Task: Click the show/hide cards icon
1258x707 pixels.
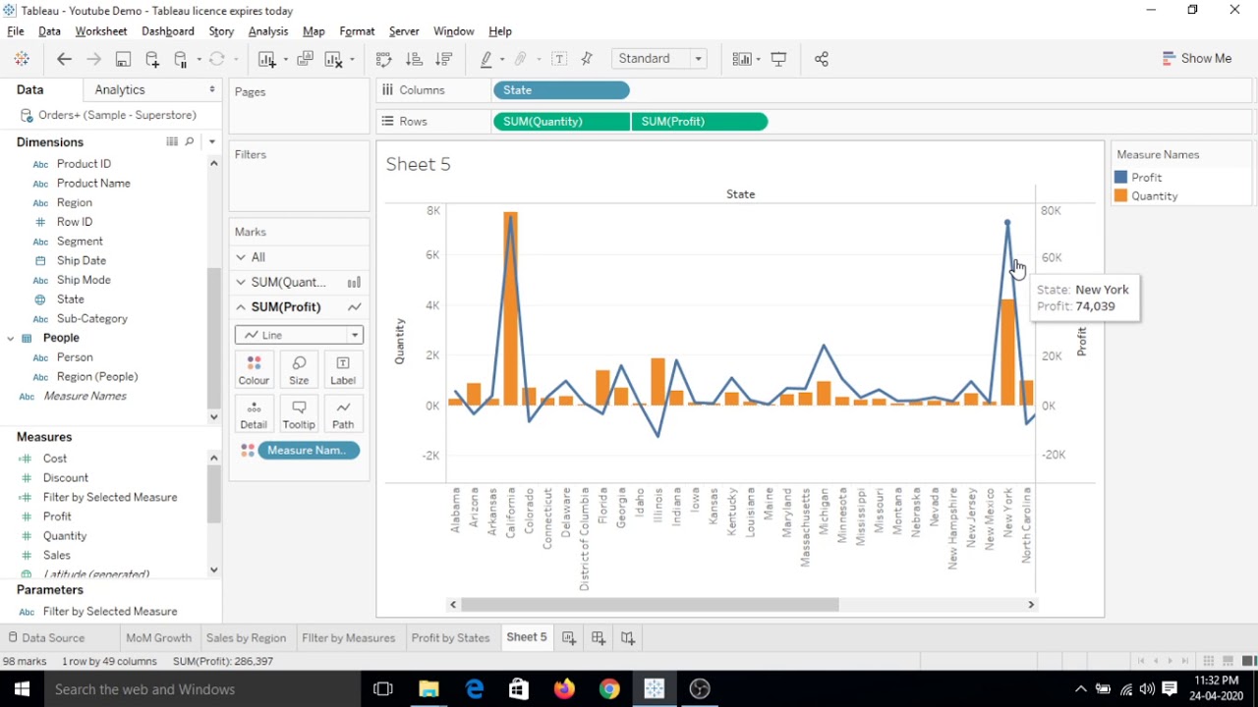Action: tap(742, 59)
